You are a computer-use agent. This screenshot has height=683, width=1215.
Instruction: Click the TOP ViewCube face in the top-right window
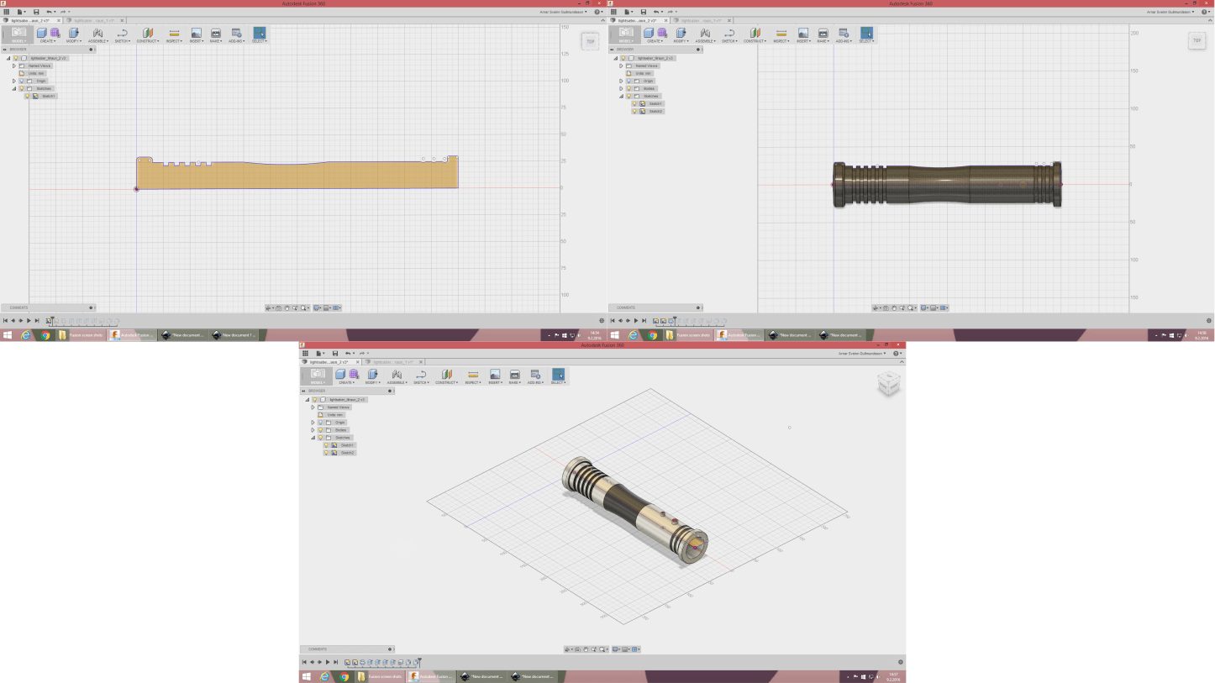tap(1197, 40)
